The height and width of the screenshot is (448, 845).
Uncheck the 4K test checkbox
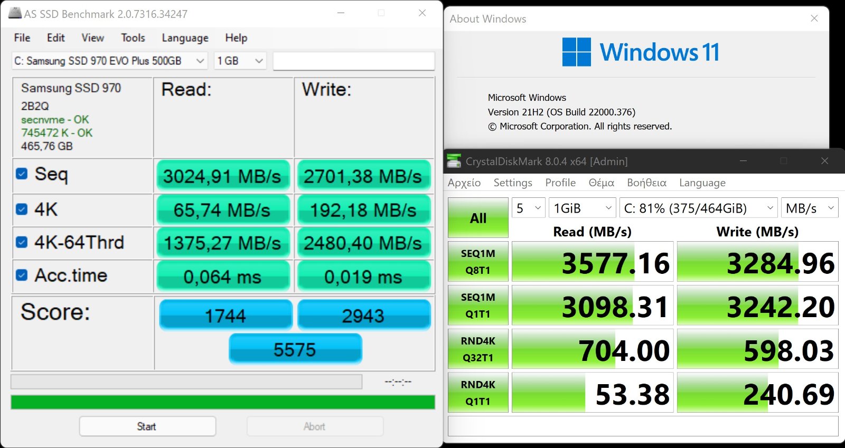(x=22, y=209)
